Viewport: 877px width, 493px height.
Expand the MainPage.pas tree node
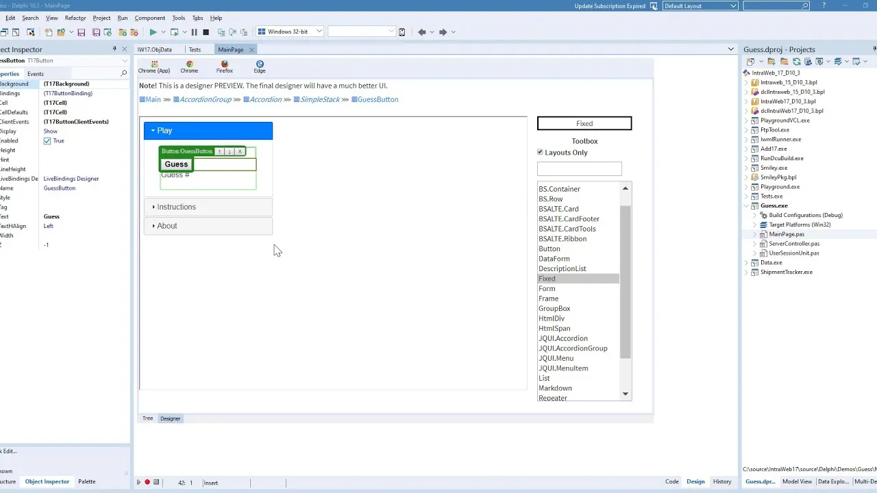[755, 234]
